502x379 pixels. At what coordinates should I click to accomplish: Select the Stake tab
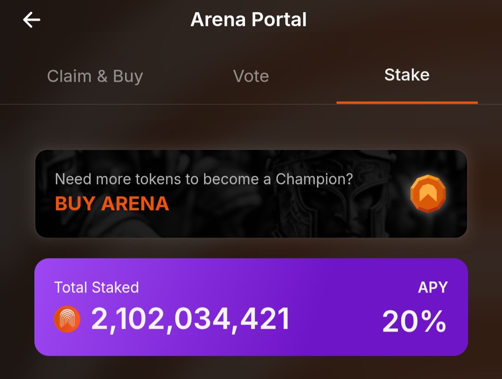pos(407,75)
